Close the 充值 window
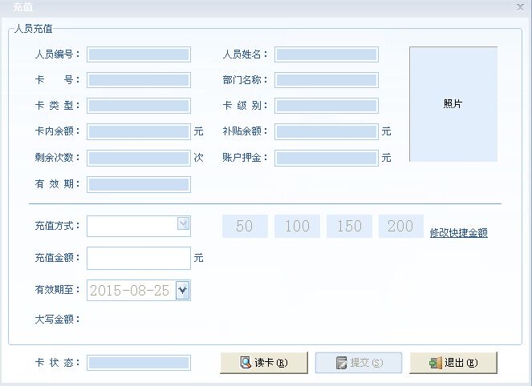This screenshot has width=532, height=386. (520, 6)
